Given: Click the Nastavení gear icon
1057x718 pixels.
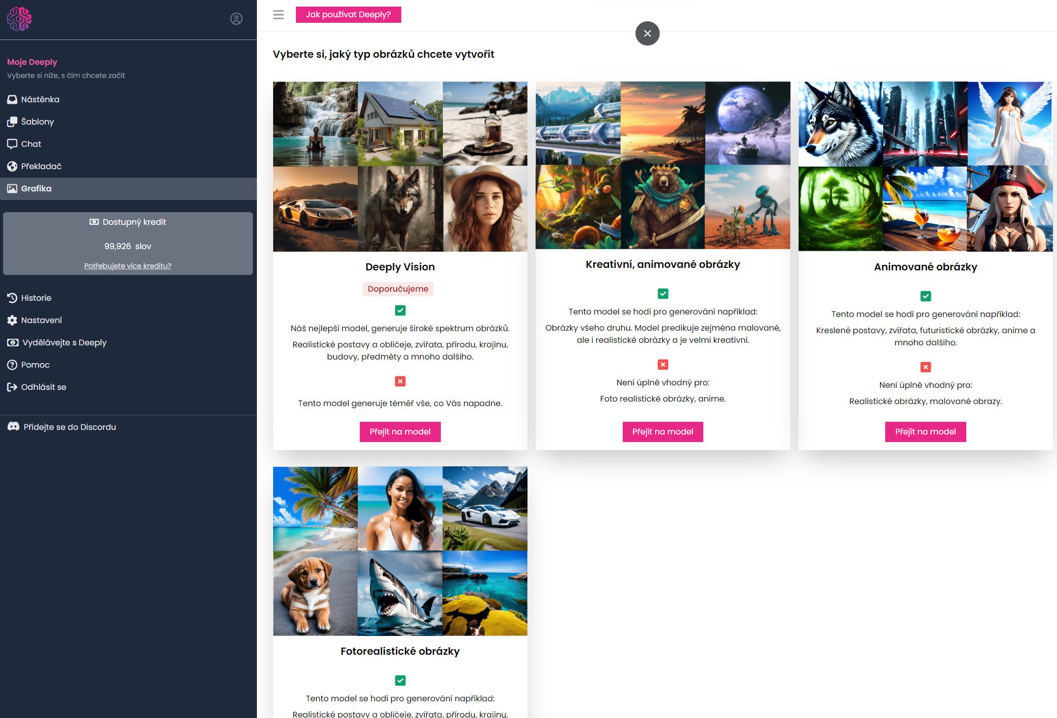Looking at the screenshot, I should (12, 320).
